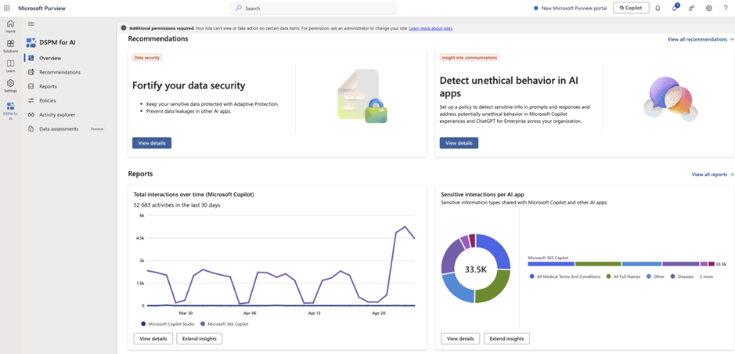View details for Fortify your data security
735x354 pixels.
coord(152,143)
